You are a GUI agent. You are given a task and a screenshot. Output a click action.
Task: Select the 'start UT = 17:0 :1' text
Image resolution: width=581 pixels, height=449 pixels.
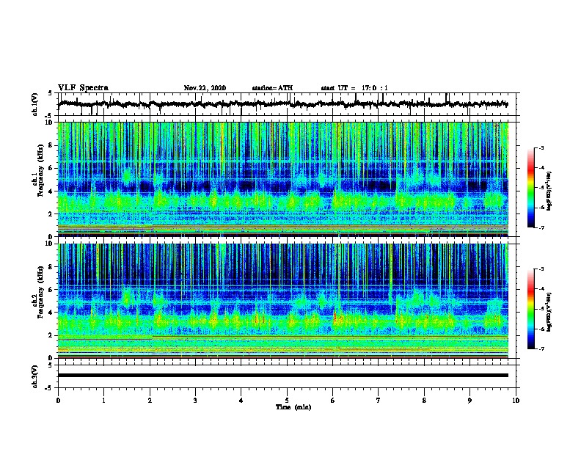(354, 88)
